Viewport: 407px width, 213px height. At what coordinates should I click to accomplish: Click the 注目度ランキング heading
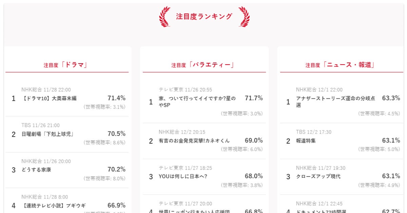[204, 16]
